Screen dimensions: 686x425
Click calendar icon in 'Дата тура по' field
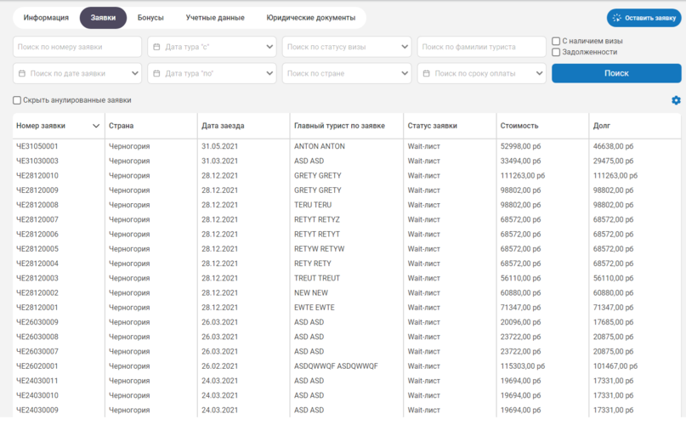(156, 74)
